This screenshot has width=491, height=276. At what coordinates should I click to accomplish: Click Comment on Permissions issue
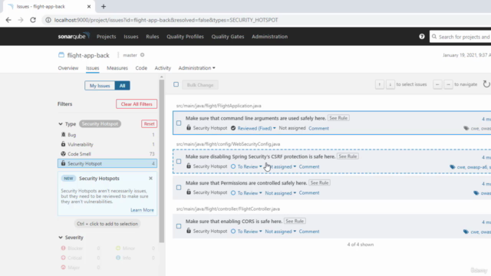[x=309, y=193]
